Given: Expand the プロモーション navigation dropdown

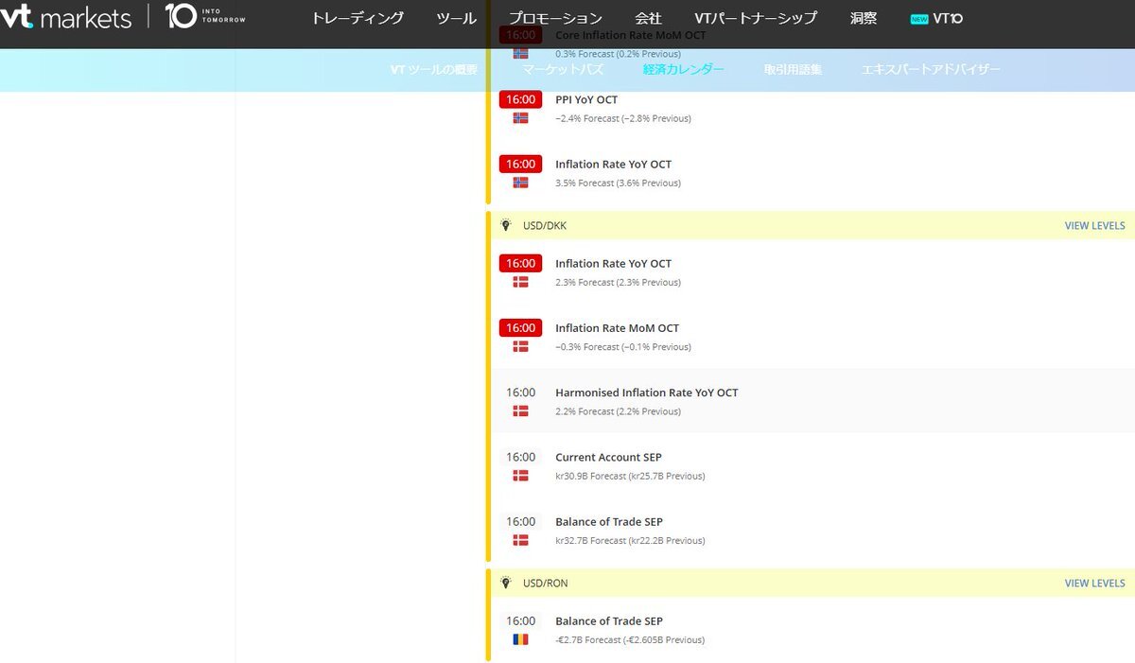Looking at the screenshot, I should click(x=554, y=18).
